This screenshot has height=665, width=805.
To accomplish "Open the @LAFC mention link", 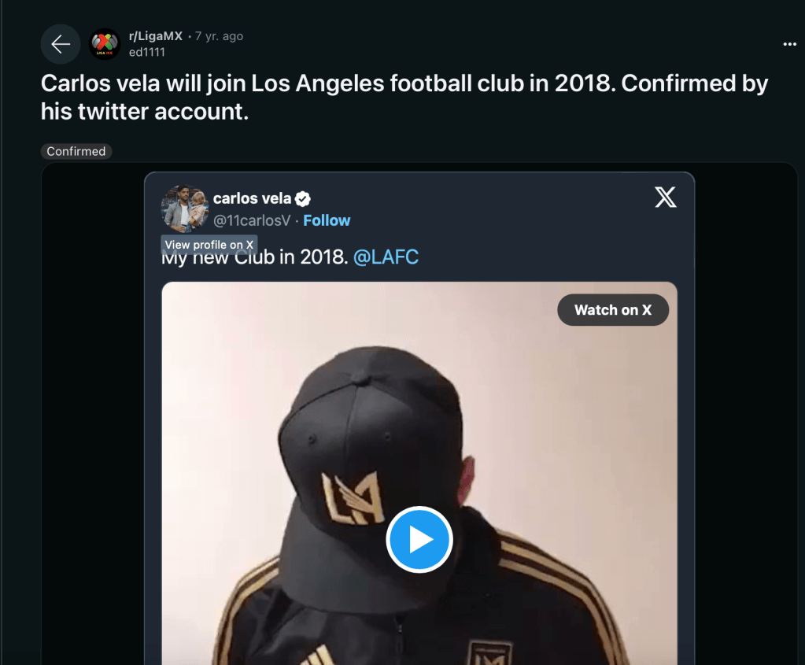I will coord(386,257).
